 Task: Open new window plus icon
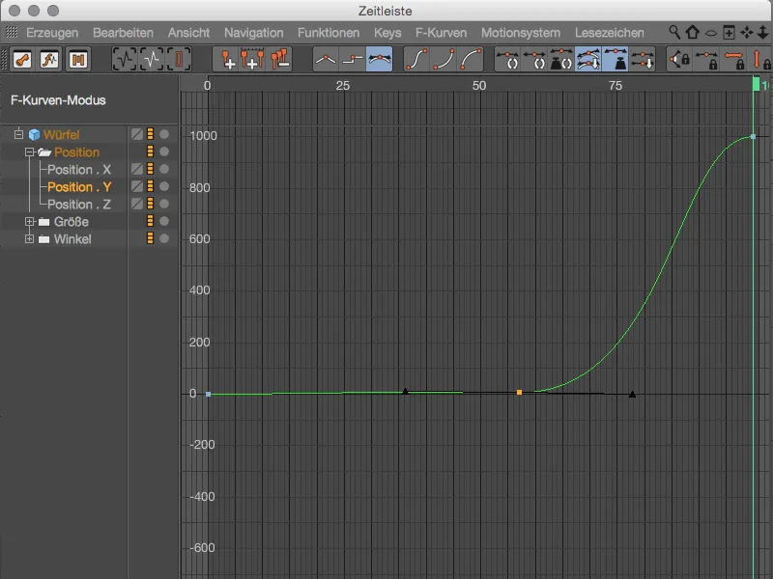coord(729,33)
